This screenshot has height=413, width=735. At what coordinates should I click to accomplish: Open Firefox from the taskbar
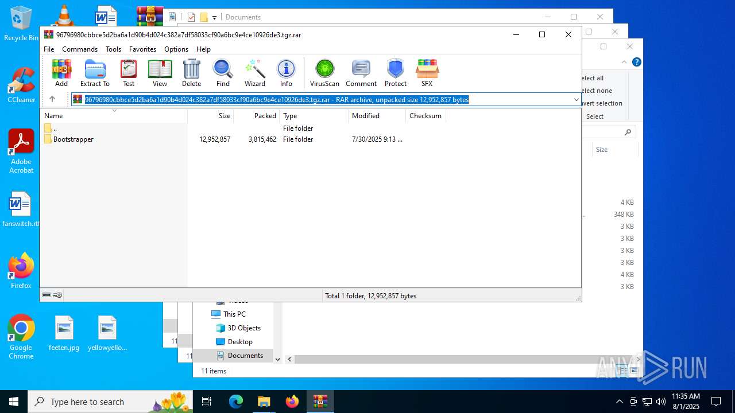(292, 402)
